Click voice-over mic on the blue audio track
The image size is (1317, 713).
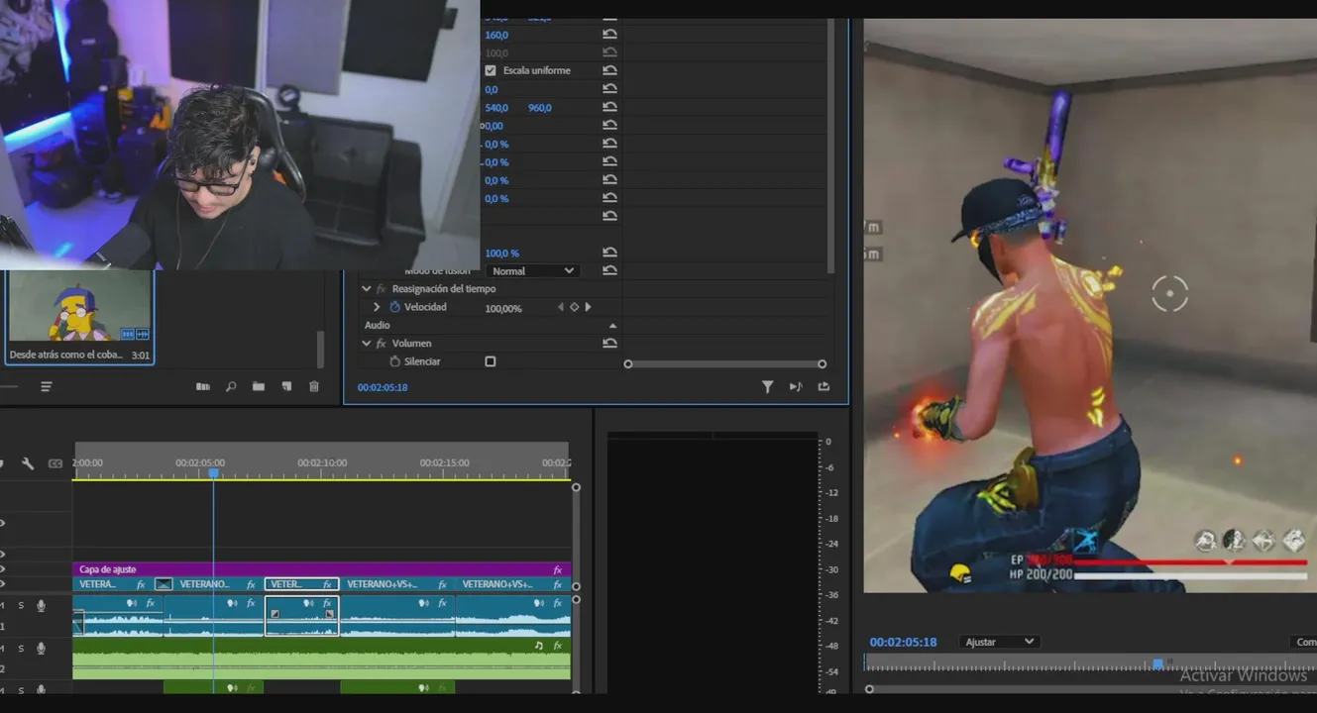(x=41, y=605)
